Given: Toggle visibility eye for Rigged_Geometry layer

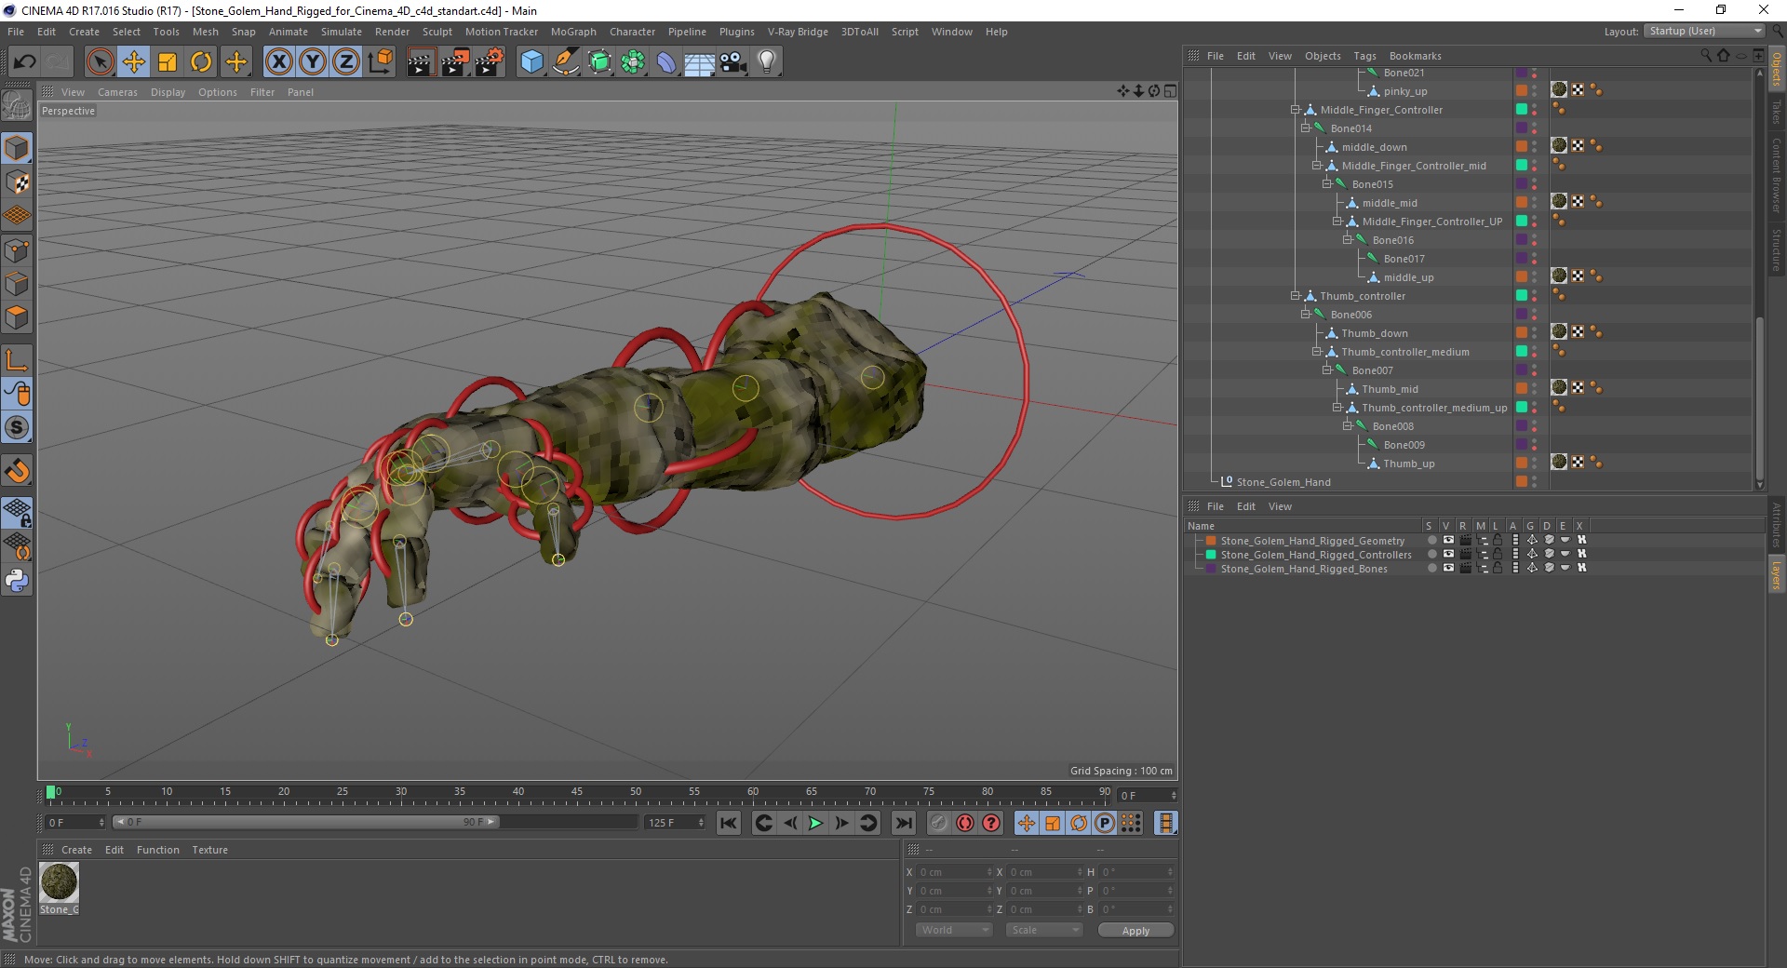Looking at the screenshot, I should pyautogui.click(x=1448, y=540).
